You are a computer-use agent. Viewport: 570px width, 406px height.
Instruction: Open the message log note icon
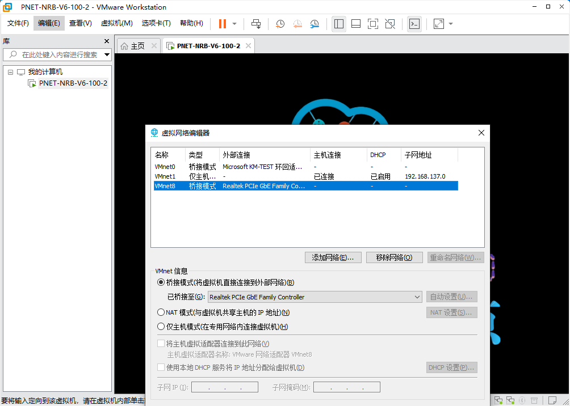pos(552,400)
